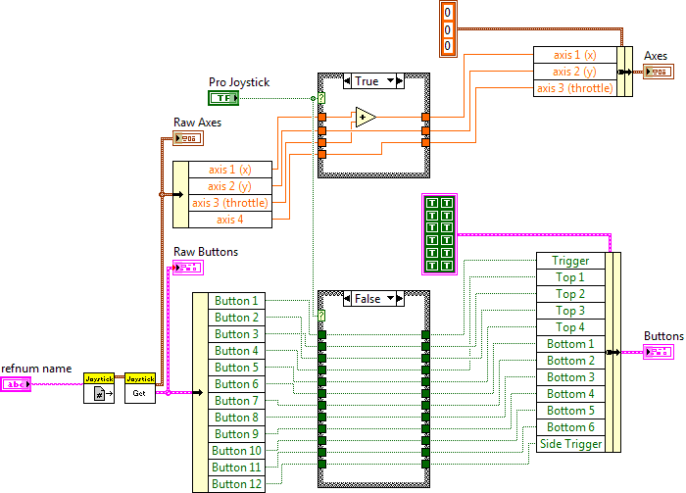Toggle top-right boolean in T constant array
Viewport: 686px width, 493px height.
pyautogui.click(x=447, y=204)
